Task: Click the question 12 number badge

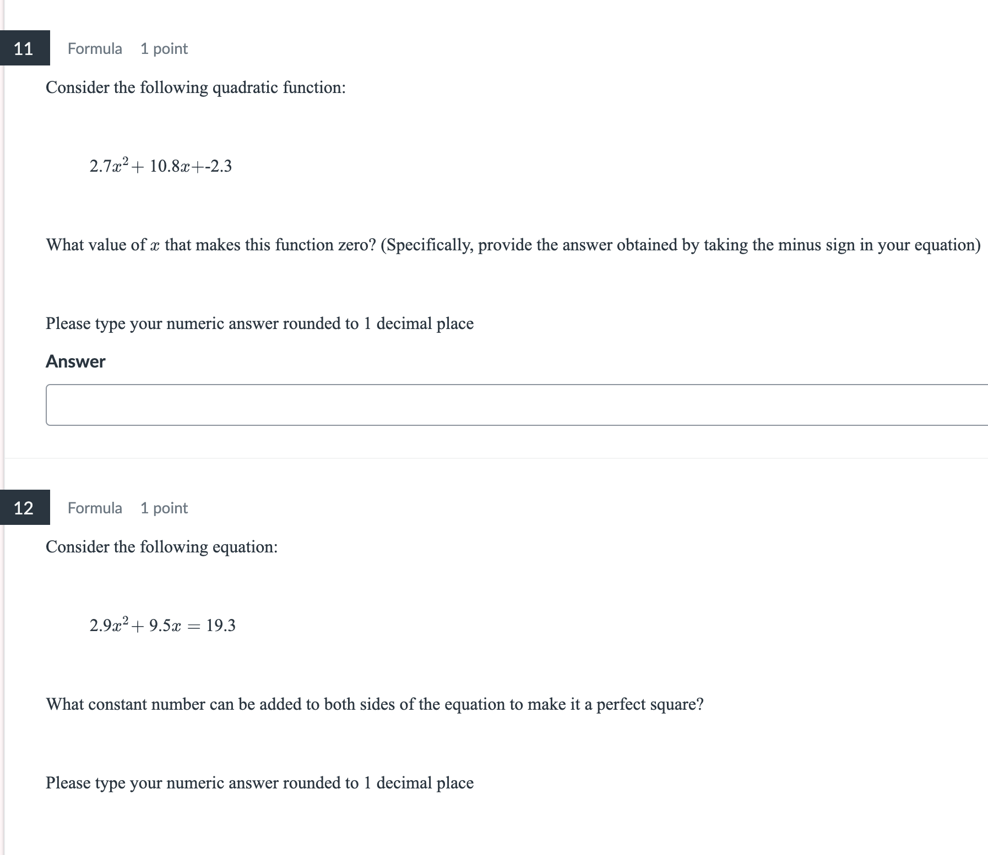Action: click(24, 508)
